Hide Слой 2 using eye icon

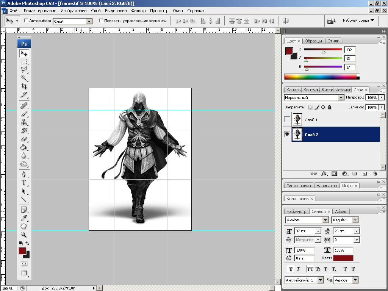[287, 134]
